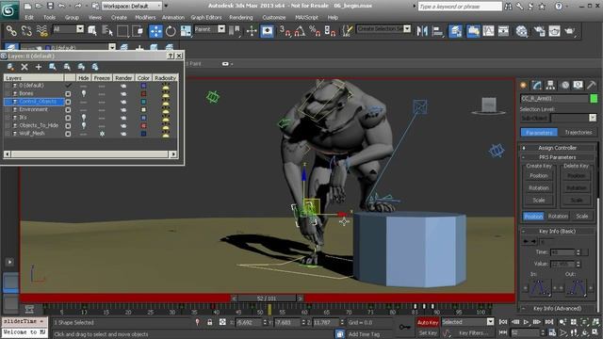The image size is (603, 339).
Task: Toggle the IKs layer checkbox
Action: pos(68,118)
